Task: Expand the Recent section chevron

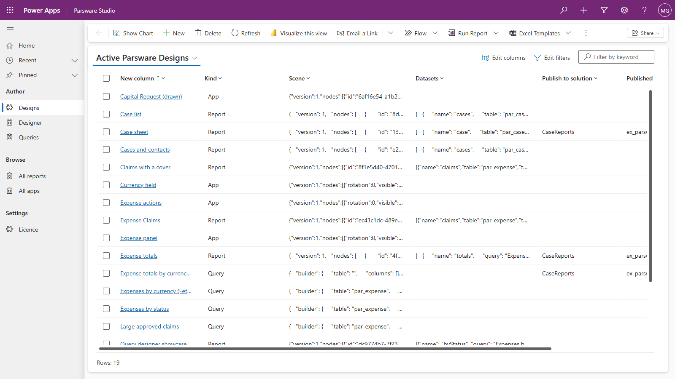Action: [75, 61]
